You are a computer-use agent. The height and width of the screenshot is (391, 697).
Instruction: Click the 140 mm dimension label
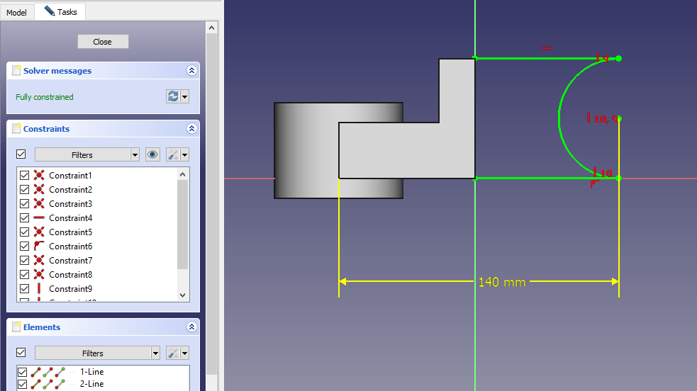(502, 282)
